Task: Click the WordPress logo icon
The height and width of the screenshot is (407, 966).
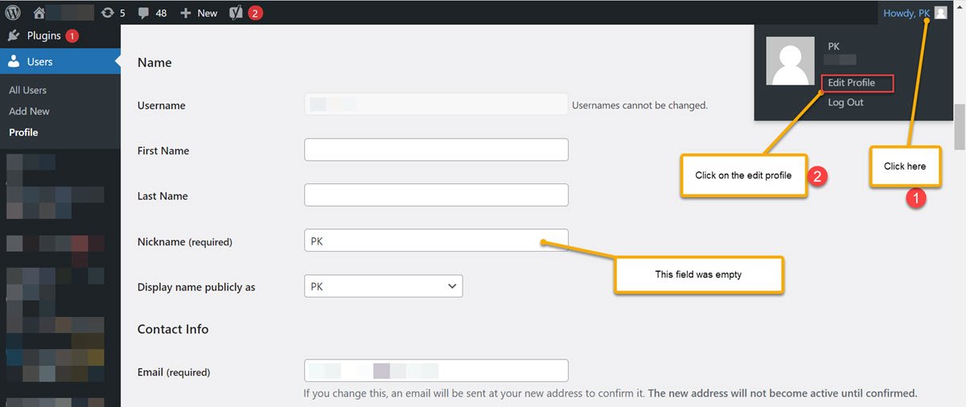Action: click(13, 12)
